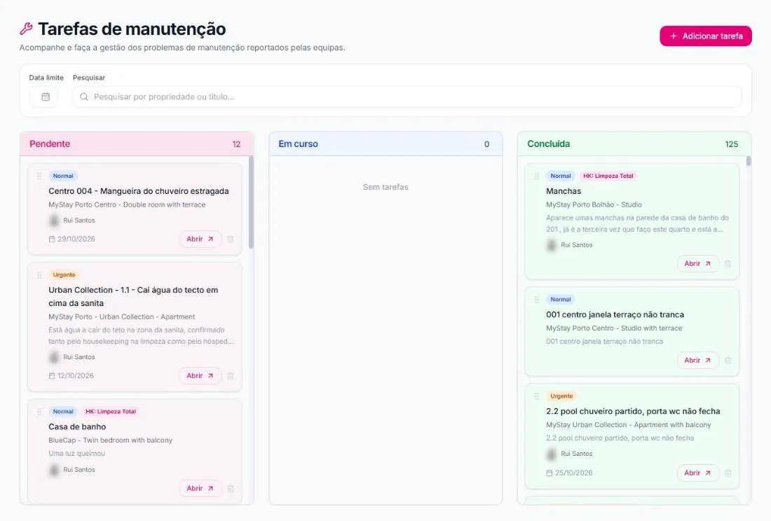771x521 pixels.
Task: Grab drag handle of Mangueira do chuveiro card
Action: (x=39, y=176)
